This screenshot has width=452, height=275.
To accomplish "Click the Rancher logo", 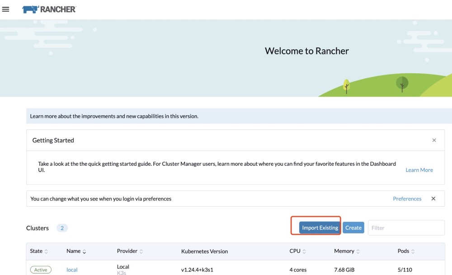I will point(49,9).
